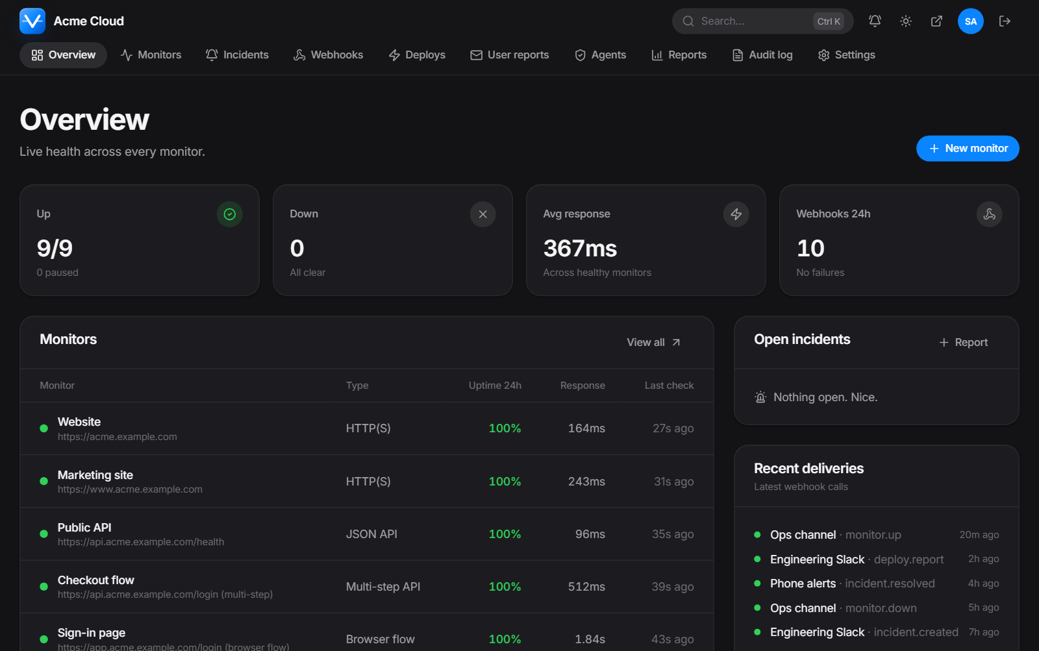Click the sign out icon
1039x651 pixels.
(x=1005, y=21)
